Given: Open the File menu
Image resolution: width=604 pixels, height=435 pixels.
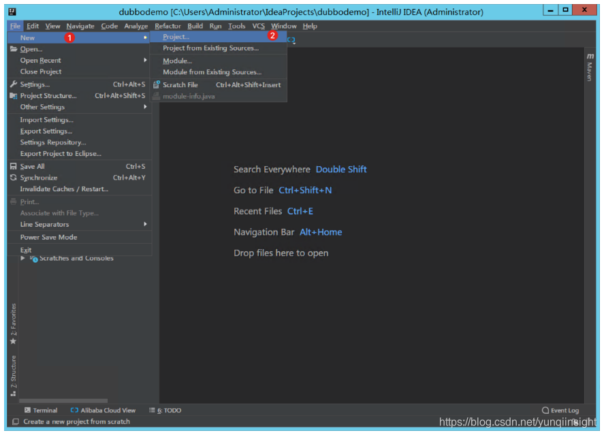Looking at the screenshot, I should pyautogui.click(x=15, y=26).
